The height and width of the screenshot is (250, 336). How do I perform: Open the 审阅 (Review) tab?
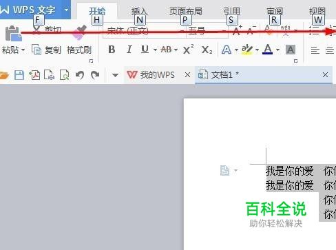(x=275, y=11)
